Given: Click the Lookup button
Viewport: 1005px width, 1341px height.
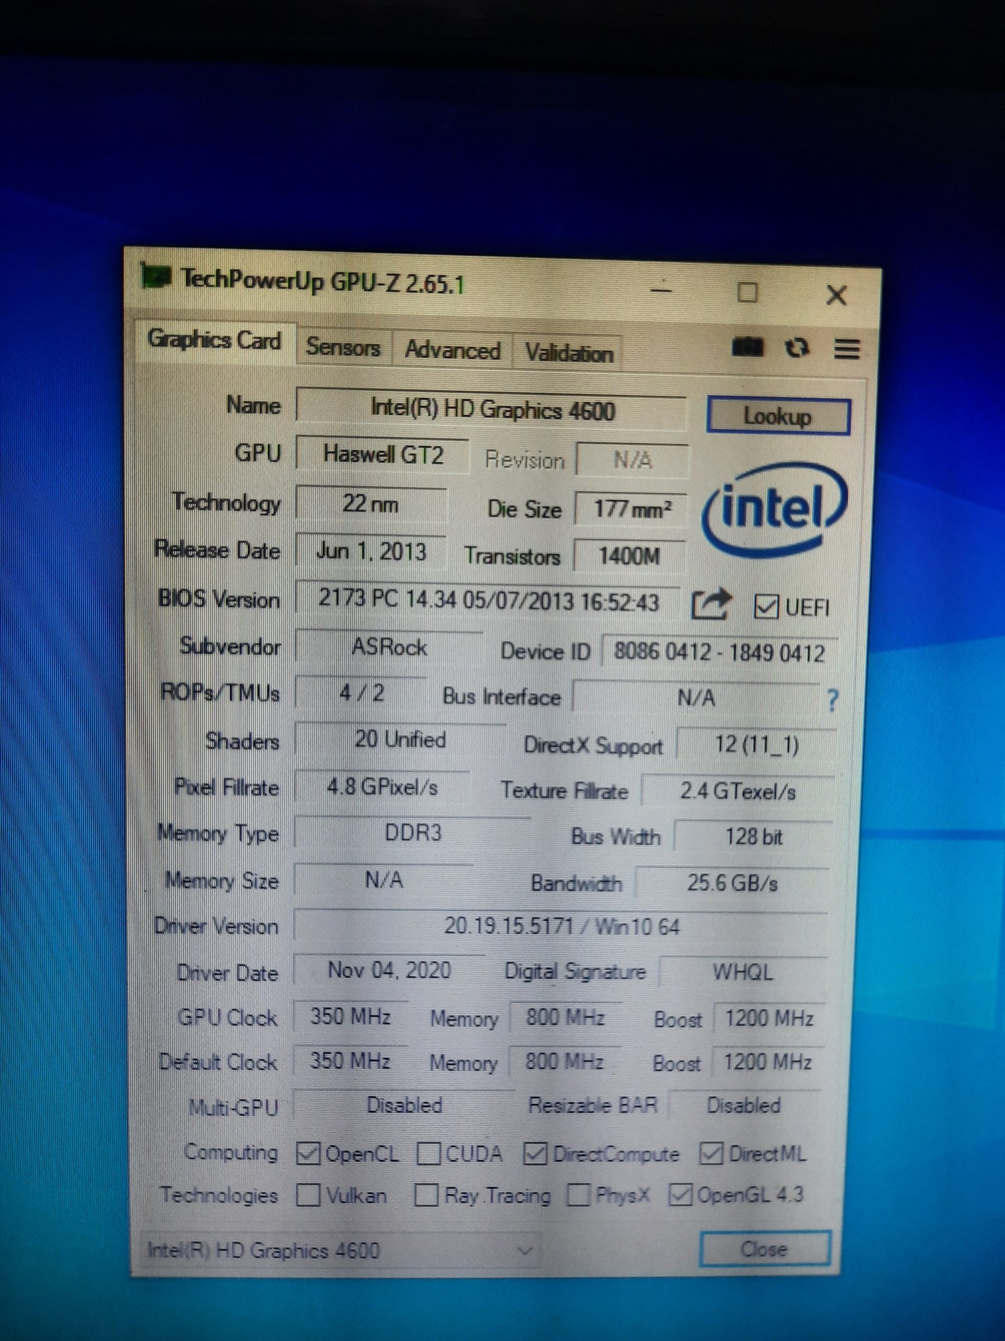Looking at the screenshot, I should 778,416.
